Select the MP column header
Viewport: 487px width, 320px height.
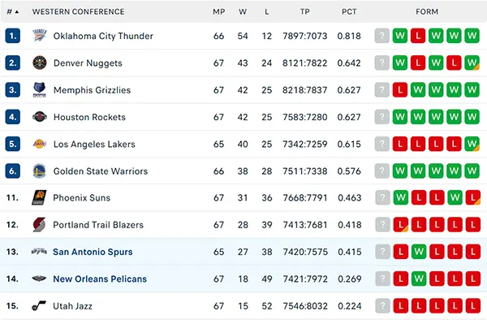click(218, 12)
